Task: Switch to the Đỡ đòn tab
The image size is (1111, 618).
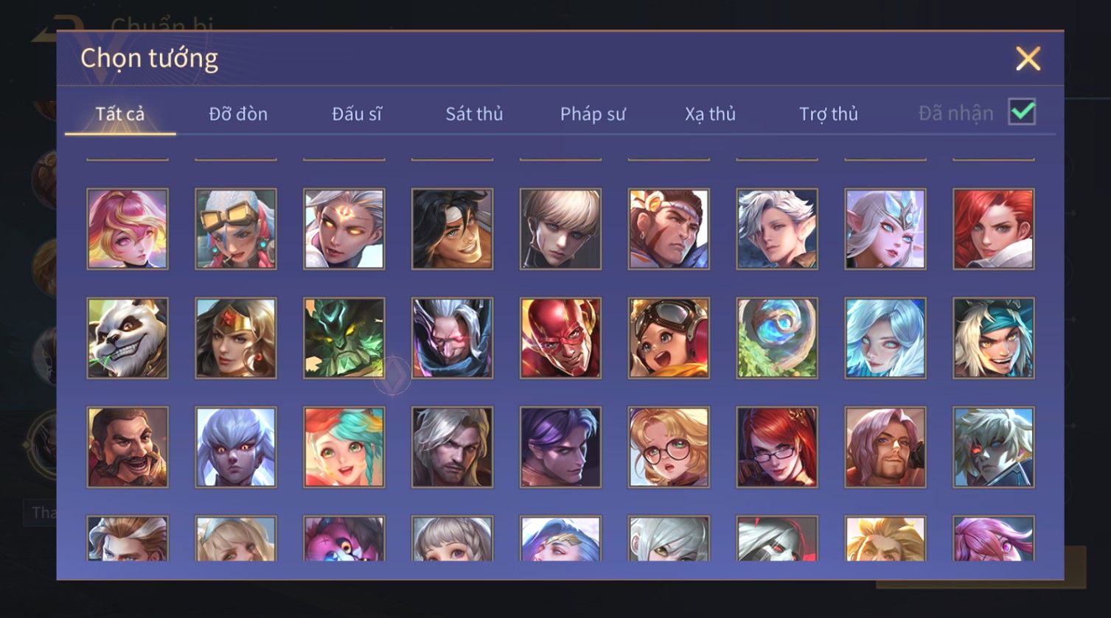Action: point(238,114)
